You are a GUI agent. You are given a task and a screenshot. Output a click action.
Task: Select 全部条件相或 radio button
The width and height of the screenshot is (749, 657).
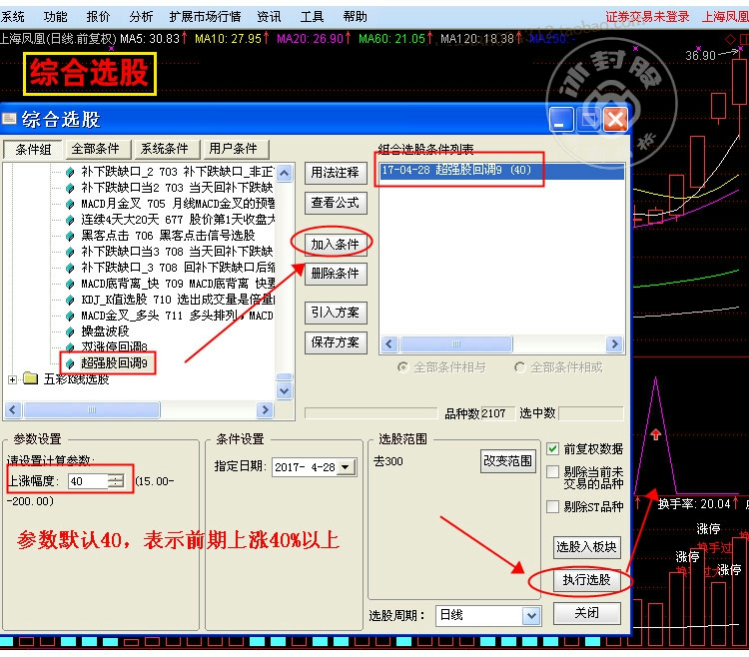click(519, 367)
